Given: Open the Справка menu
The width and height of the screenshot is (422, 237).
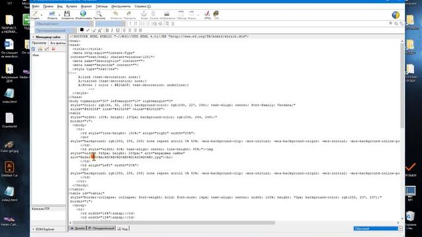Looking at the screenshot, I should 142,6.
